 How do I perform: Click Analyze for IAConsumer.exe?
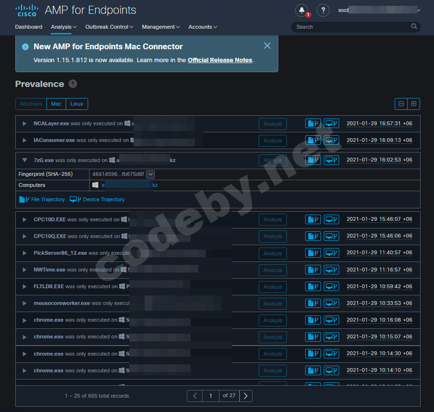[273, 141]
